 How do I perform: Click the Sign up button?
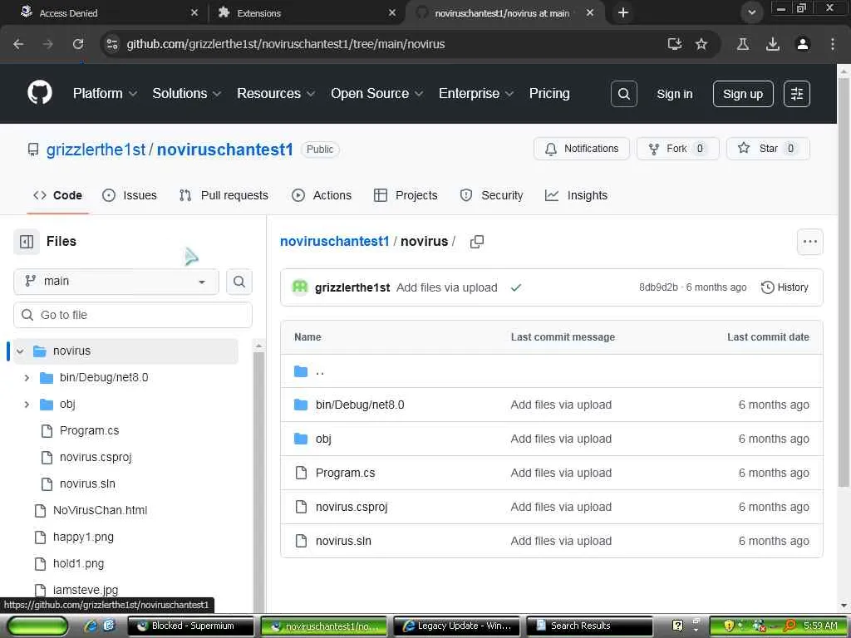pos(743,94)
